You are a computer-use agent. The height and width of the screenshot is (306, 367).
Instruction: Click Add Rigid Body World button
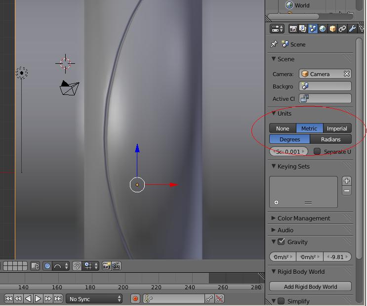coord(310,286)
